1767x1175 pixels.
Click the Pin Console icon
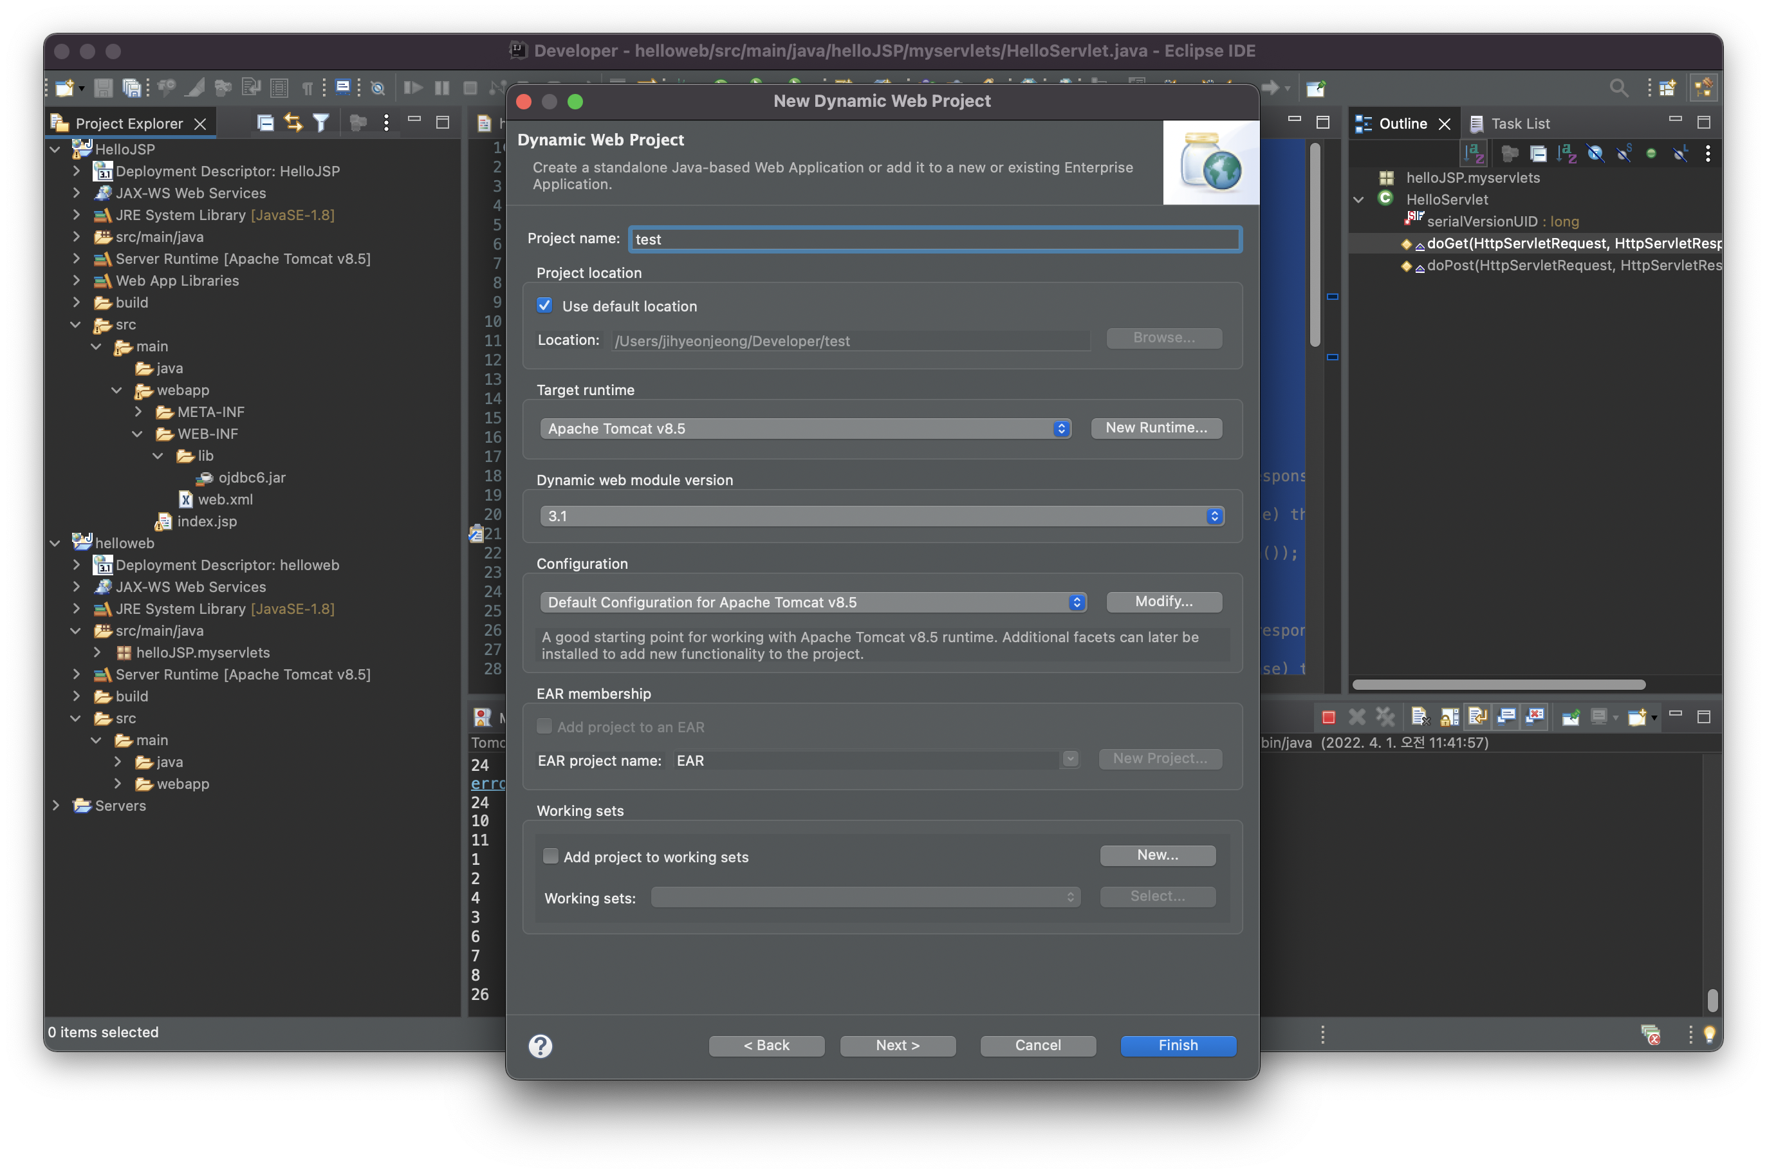pyautogui.click(x=1571, y=717)
